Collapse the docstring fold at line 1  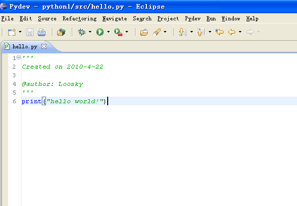pyautogui.click(x=18, y=57)
